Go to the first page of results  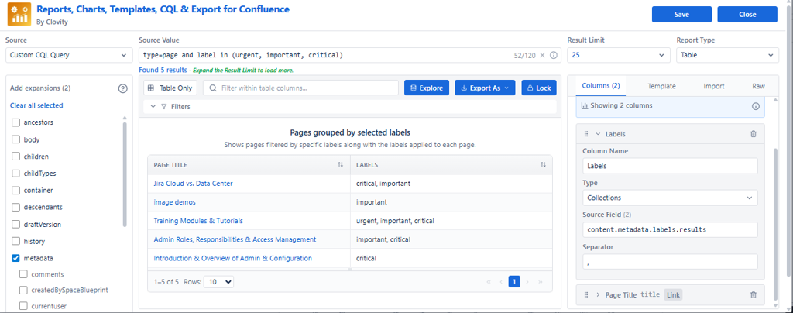pos(489,282)
